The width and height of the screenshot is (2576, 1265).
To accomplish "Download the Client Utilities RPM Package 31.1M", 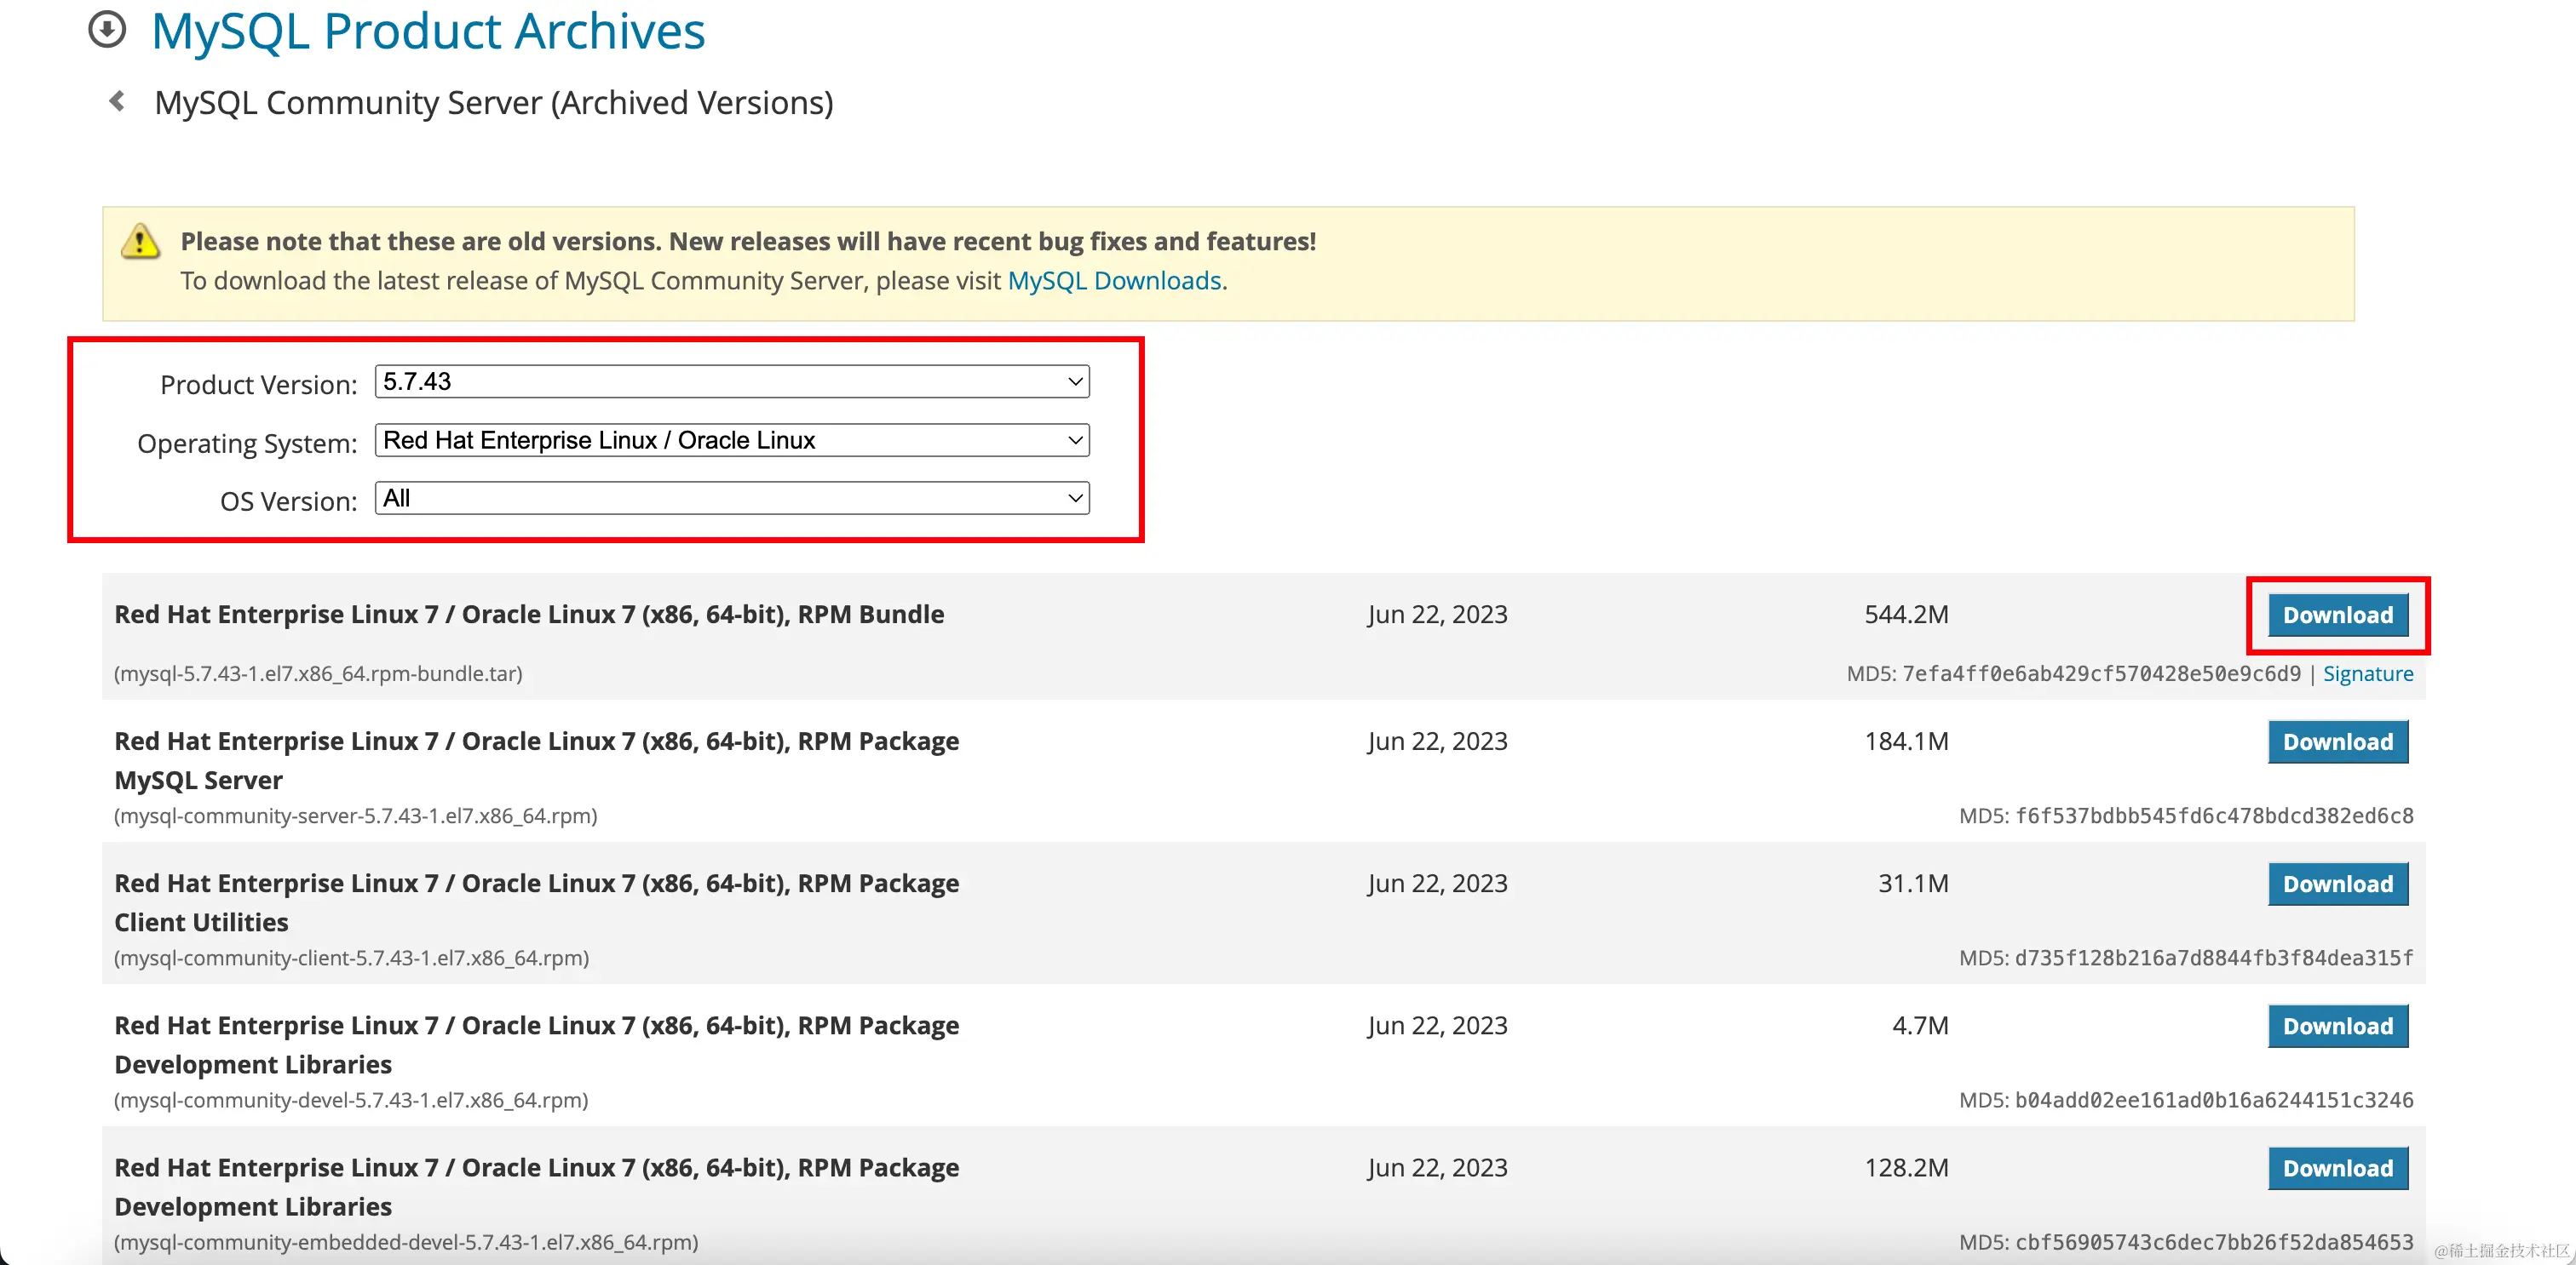I will click(2338, 884).
